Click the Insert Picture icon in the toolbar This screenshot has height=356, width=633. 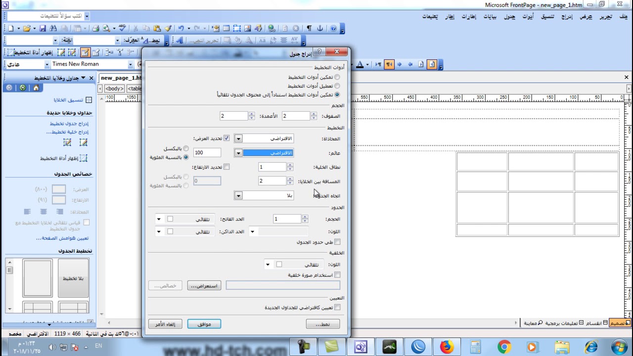tap(248, 29)
